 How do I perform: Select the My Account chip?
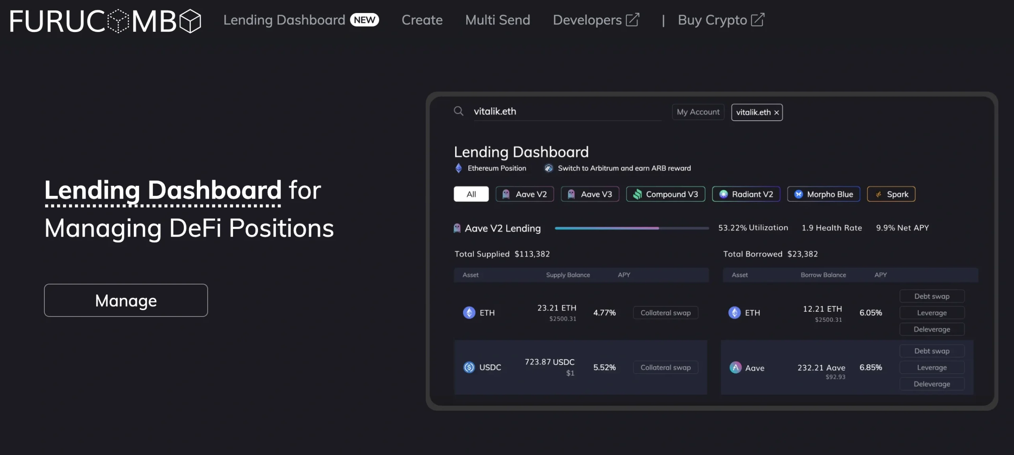click(698, 112)
